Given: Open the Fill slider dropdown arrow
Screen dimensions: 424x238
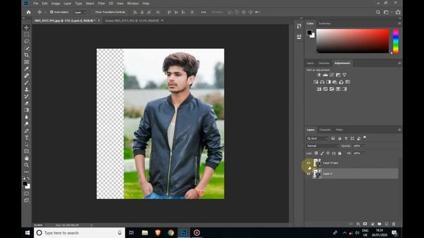Looking at the screenshot, I should pyautogui.click(x=364, y=153).
